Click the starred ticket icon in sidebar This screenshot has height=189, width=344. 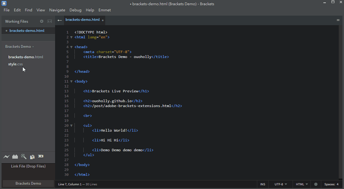point(41,156)
